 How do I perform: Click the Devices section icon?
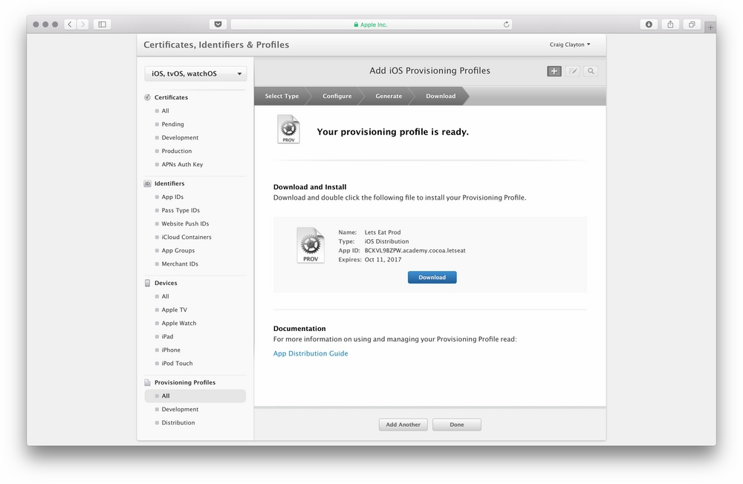click(x=147, y=283)
